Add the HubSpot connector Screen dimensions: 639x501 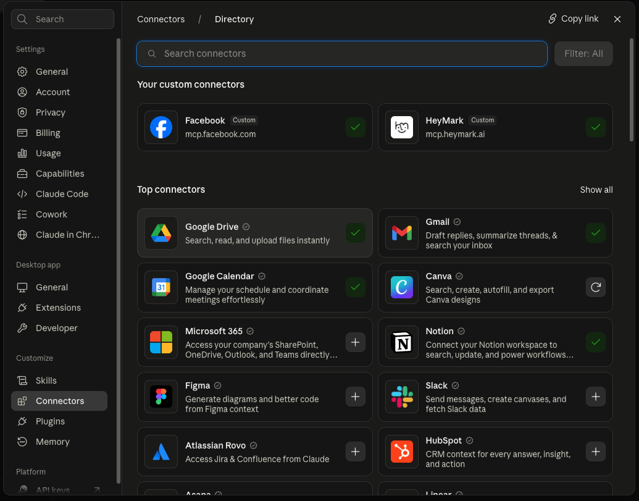point(595,451)
